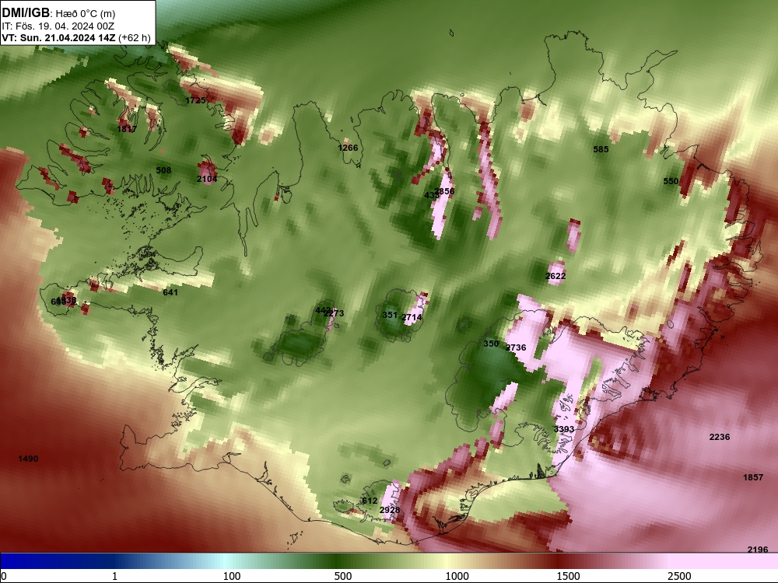Click the 350 height value on the map
The height and width of the screenshot is (583, 778).
click(491, 344)
